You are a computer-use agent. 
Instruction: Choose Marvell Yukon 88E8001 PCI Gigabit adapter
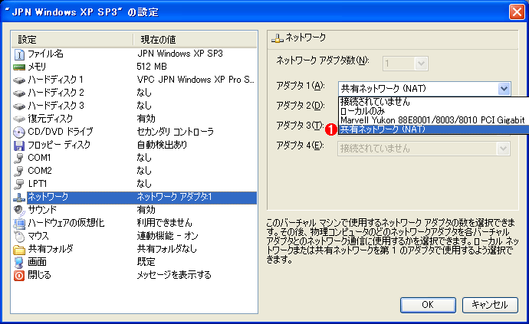coord(433,119)
